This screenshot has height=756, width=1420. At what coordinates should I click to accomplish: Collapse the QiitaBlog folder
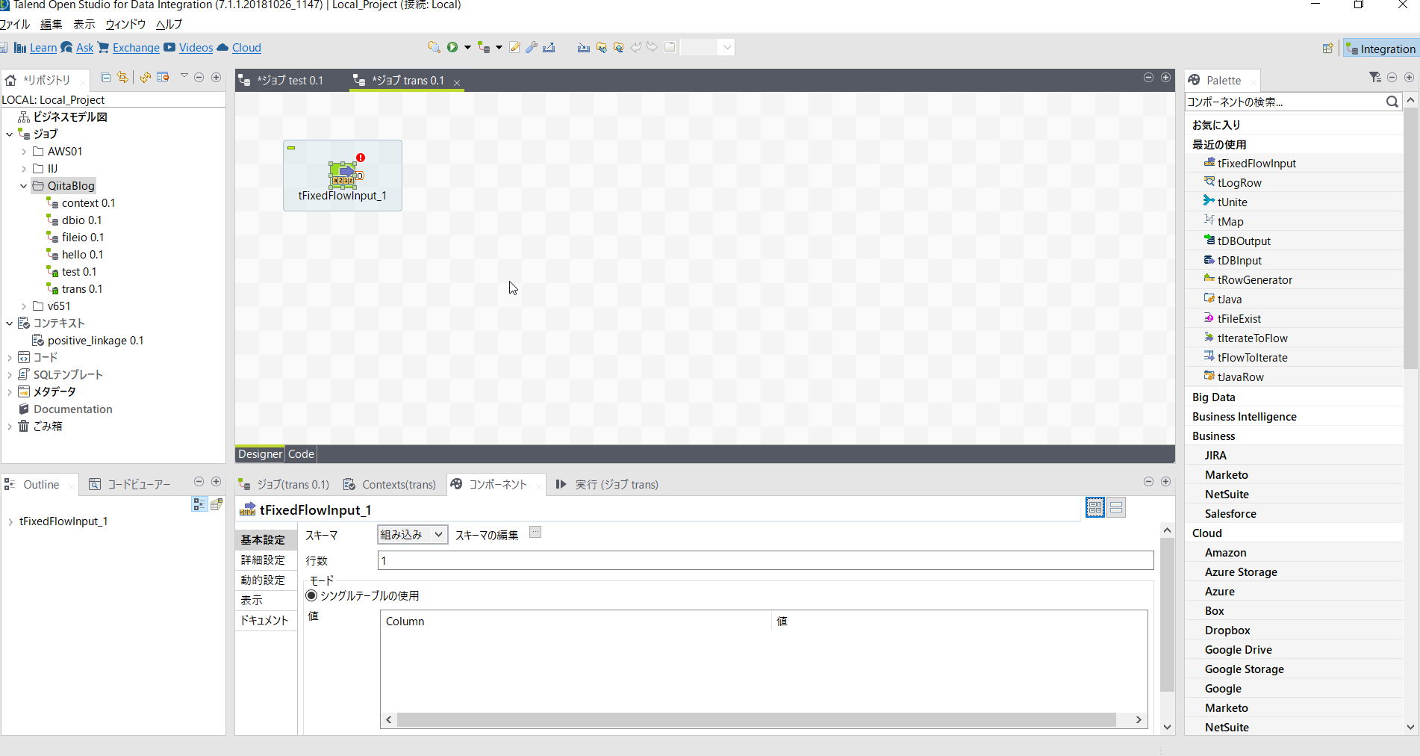click(23, 185)
